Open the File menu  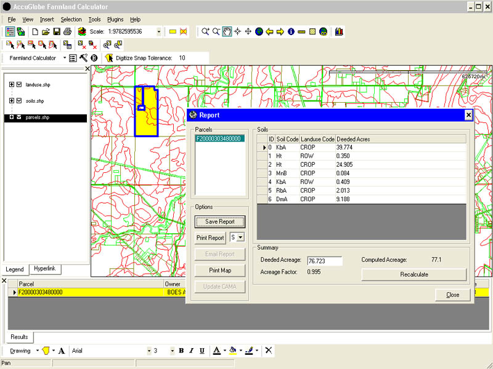coord(12,20)
